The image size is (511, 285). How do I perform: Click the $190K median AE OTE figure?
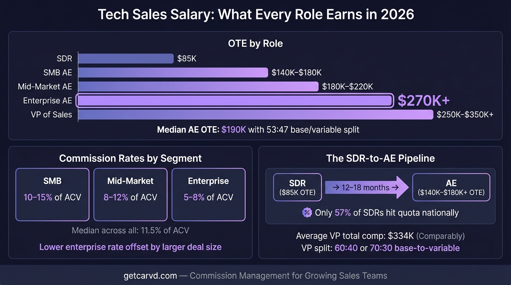click(234, 130)
